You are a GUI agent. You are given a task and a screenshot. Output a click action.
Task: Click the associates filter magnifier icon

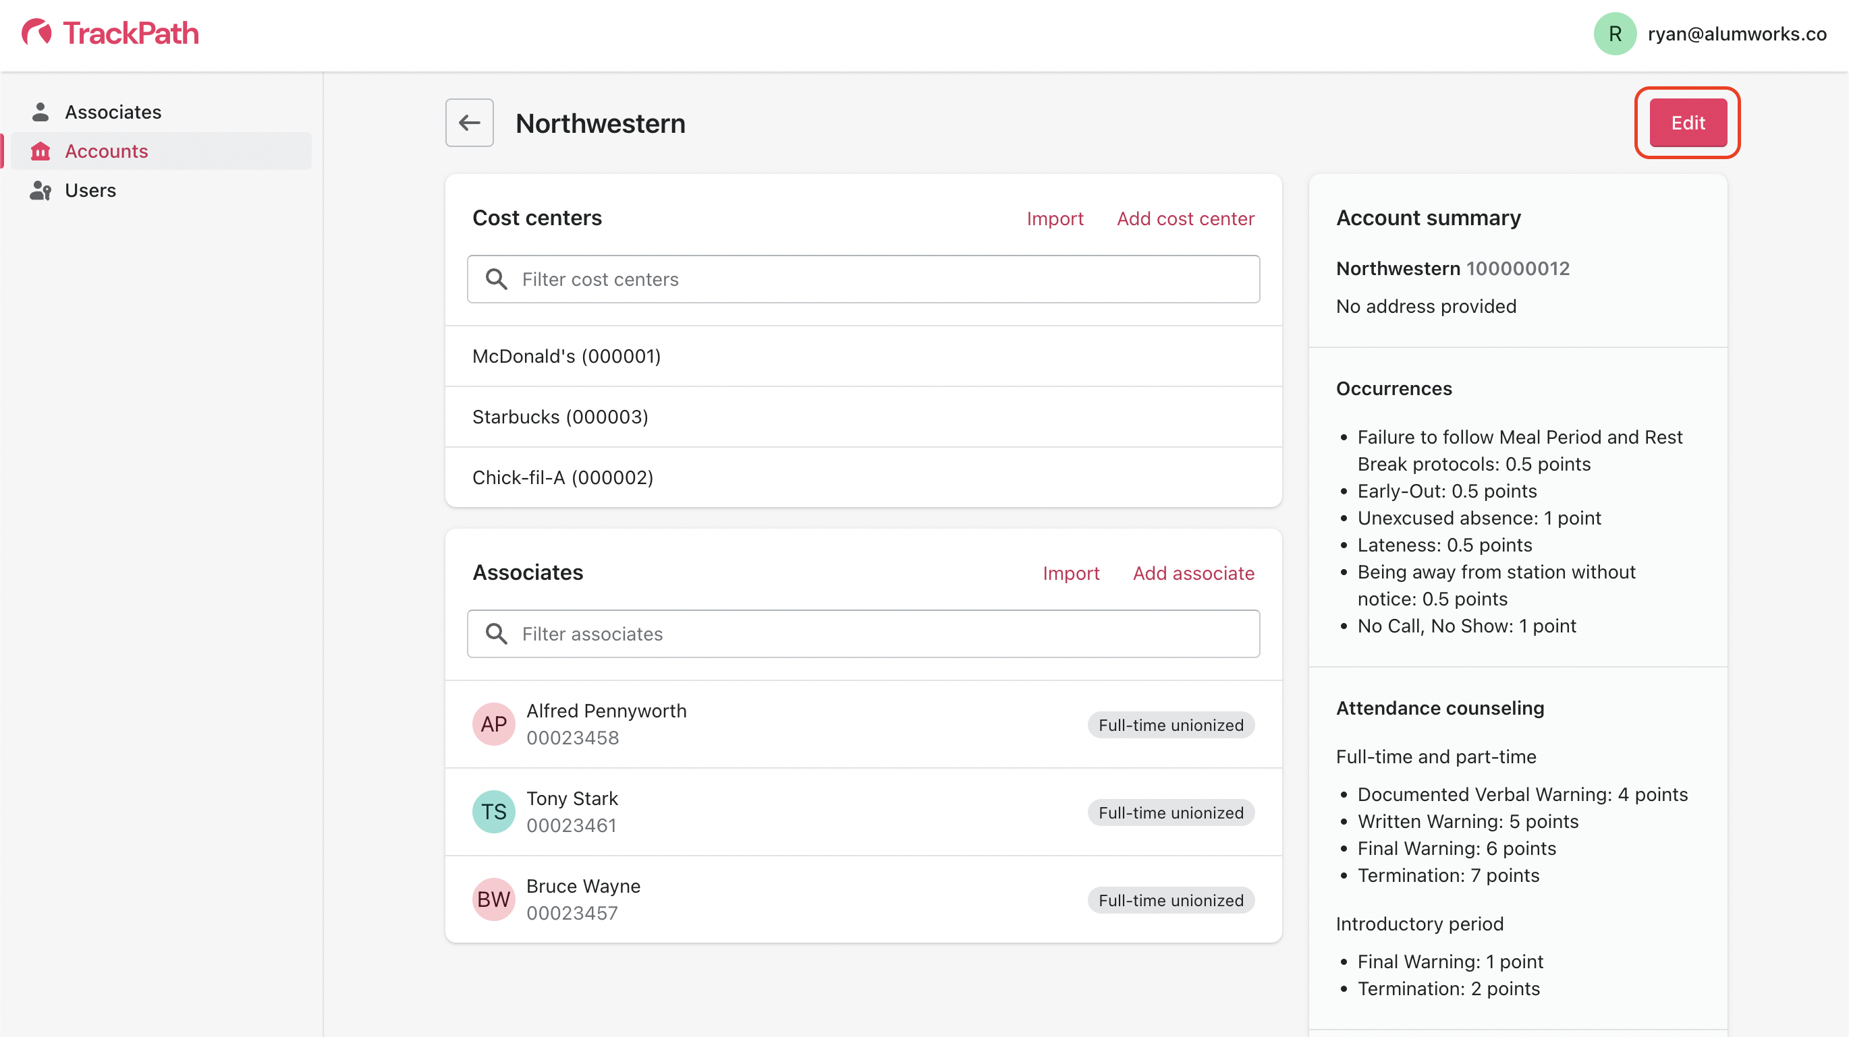[496, 633]
